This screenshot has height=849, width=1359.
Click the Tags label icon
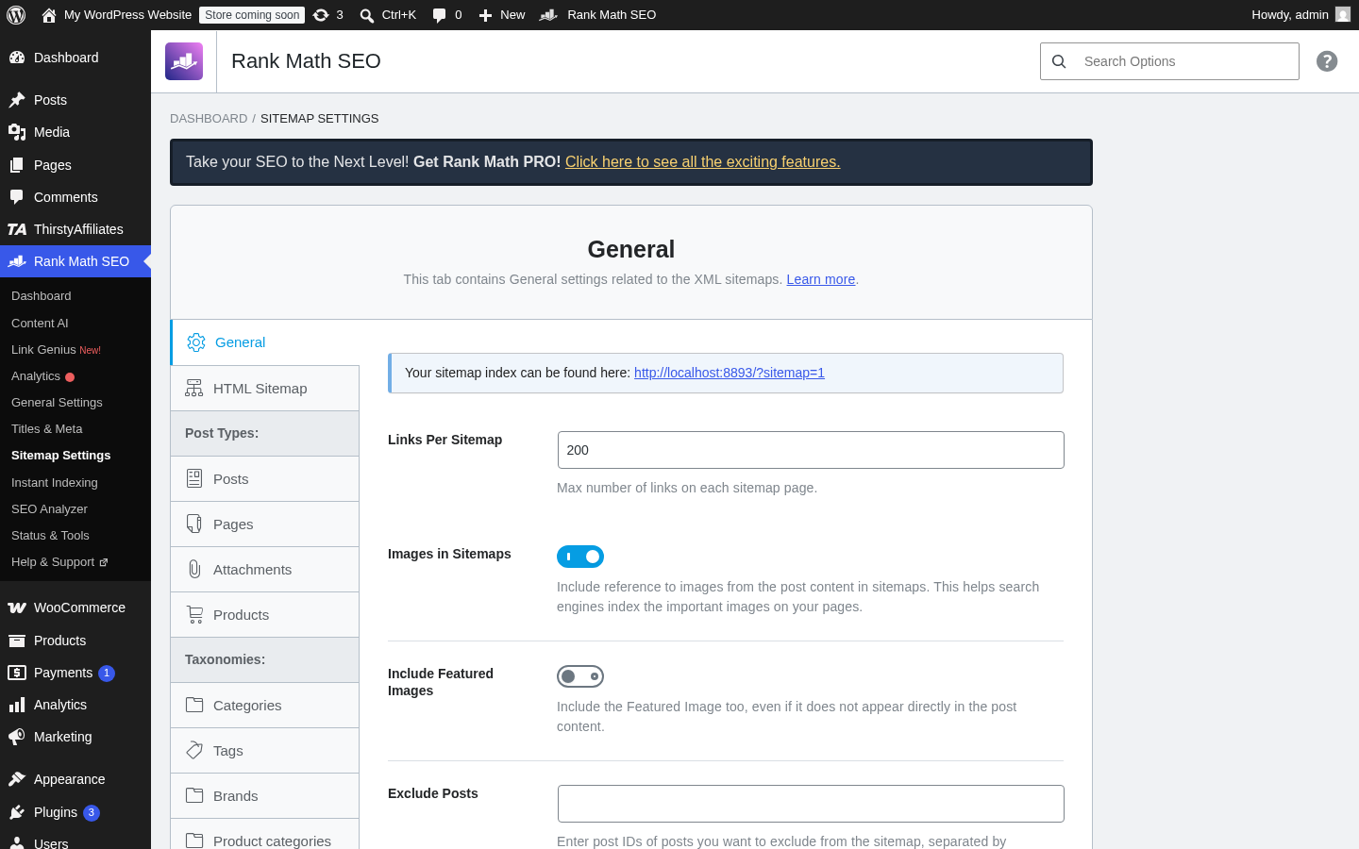pos(194,750)
